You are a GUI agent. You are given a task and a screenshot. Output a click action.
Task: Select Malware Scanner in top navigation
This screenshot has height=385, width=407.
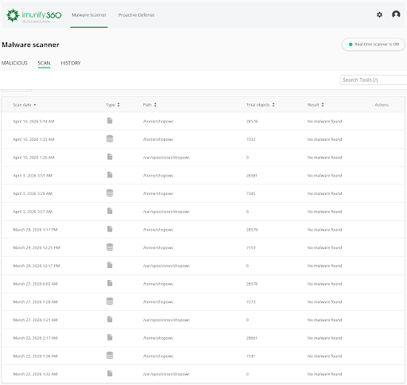pyautogui.click(x=89, y=15)
